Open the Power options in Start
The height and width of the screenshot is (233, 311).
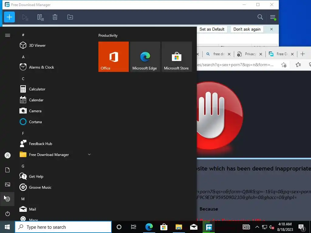[x=8, y=214]
